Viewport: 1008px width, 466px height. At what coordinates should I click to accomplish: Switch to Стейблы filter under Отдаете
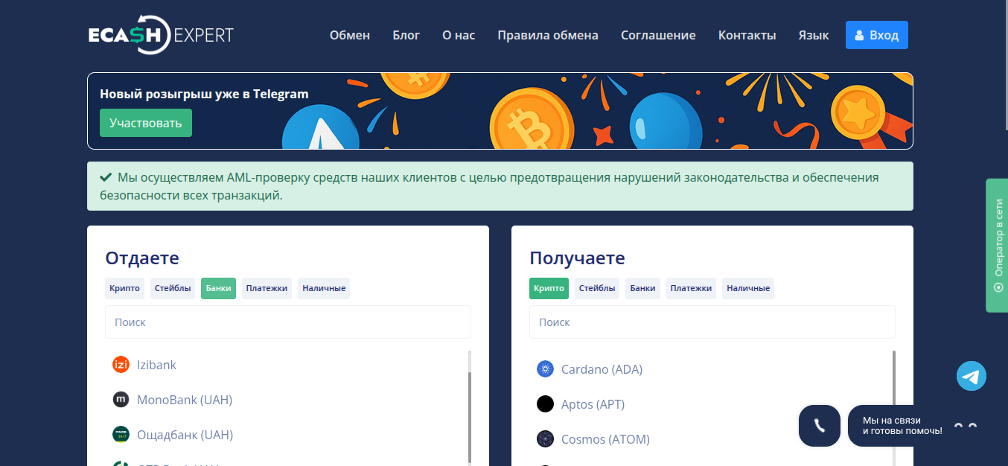coord(173,288)
